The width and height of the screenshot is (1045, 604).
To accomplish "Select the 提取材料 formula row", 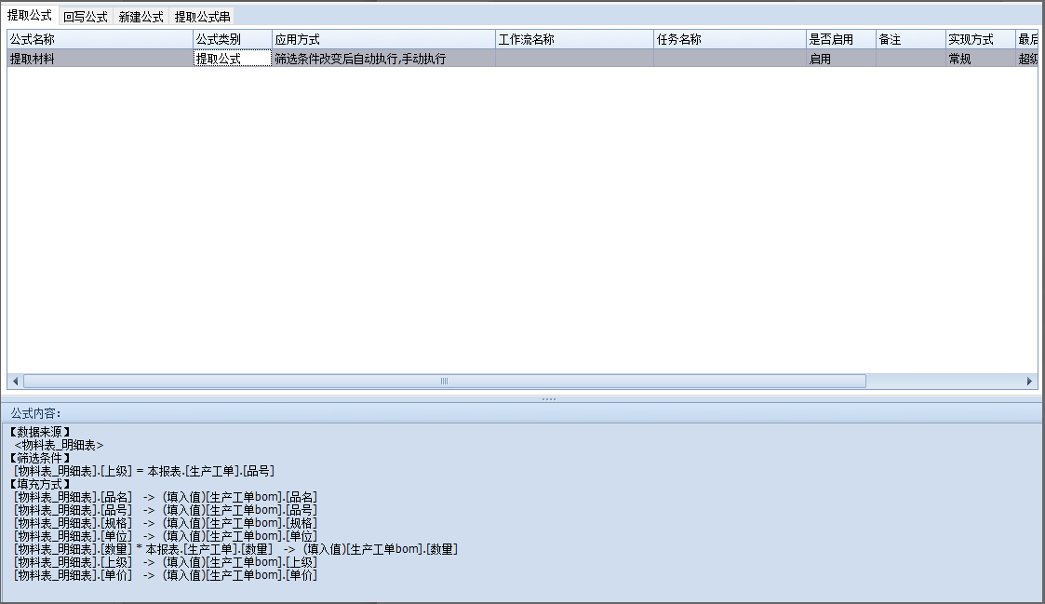I will pos(100,58).
